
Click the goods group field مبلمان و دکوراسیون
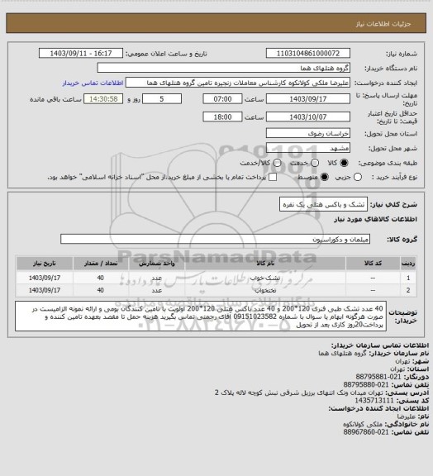[215, 239]
